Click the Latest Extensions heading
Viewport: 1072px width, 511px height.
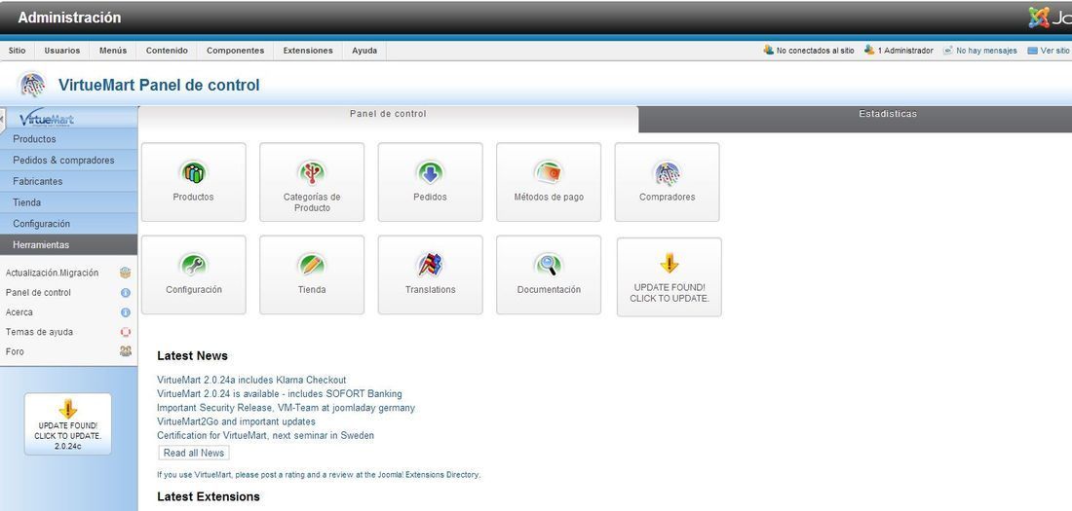tap(209, 496)
